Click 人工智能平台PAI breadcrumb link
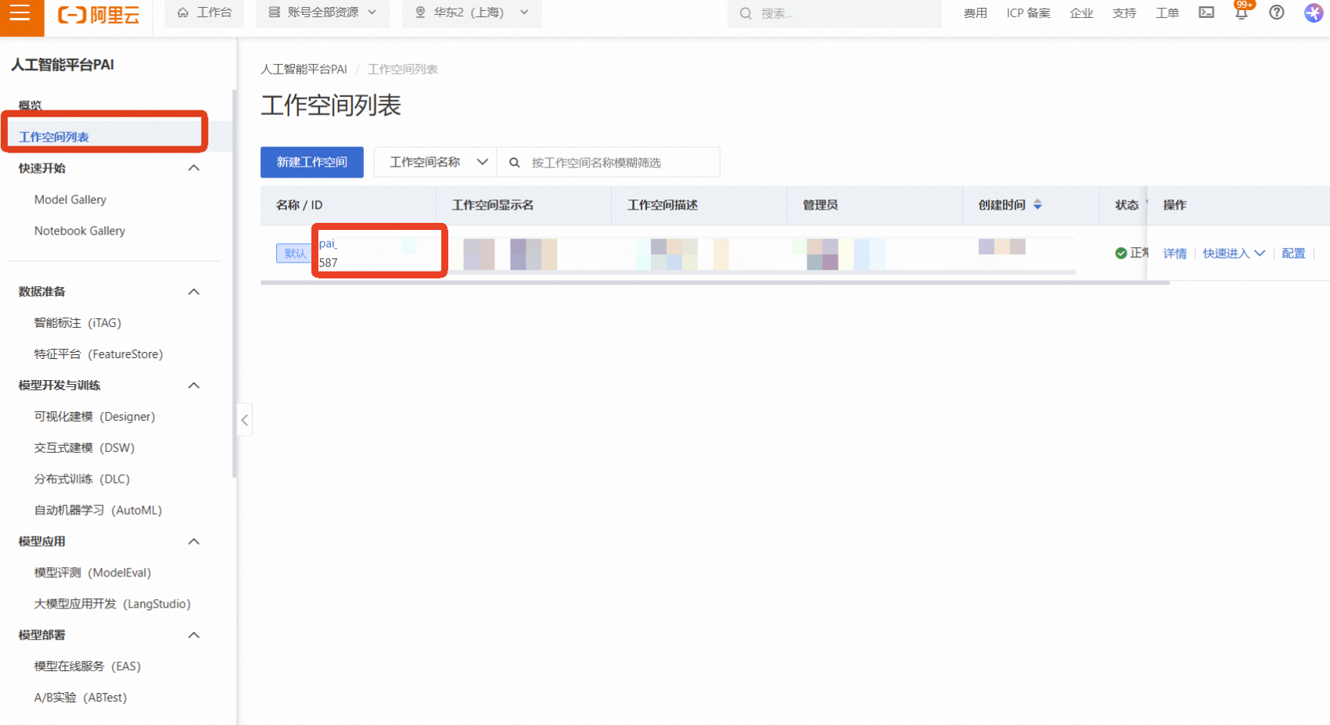 (304, 69)
